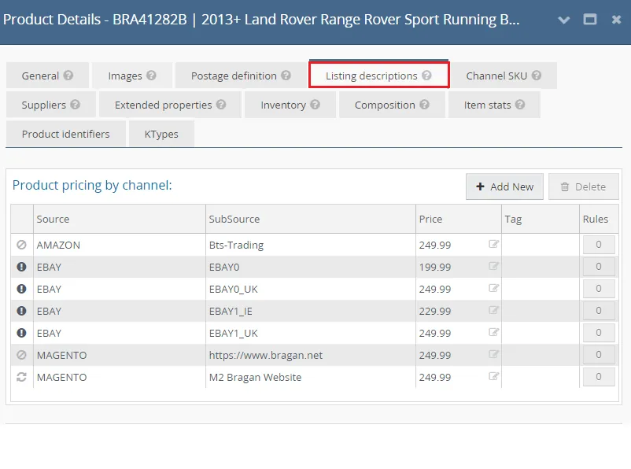This screenshot has height=469, width=631.
Task: Open rules for EBAY0 row
Action: (x=599, y=267)
